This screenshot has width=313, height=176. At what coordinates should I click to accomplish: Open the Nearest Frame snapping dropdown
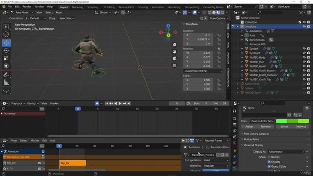(216, 141)
